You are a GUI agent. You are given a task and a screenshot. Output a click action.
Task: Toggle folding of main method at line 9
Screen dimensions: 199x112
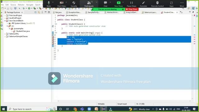click(x=56, y=33)
